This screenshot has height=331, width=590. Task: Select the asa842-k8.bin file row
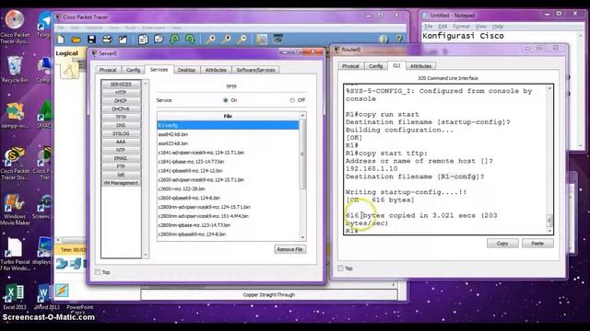(228, 134)
